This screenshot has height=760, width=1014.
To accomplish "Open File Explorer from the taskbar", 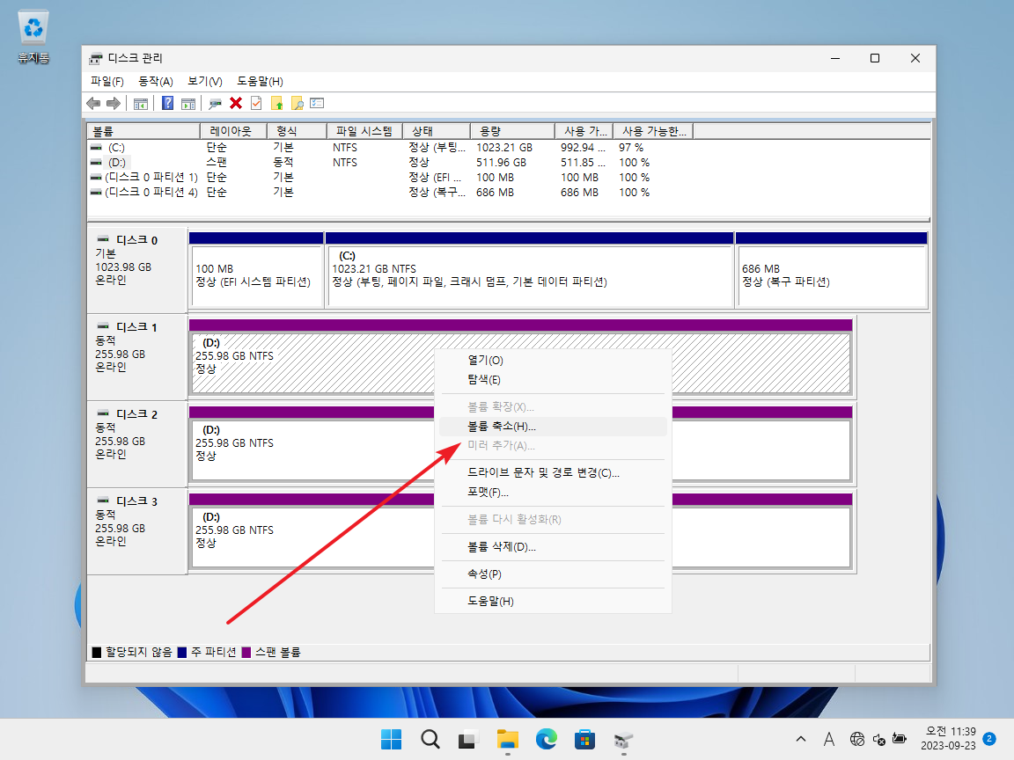I will pos(508,739).
